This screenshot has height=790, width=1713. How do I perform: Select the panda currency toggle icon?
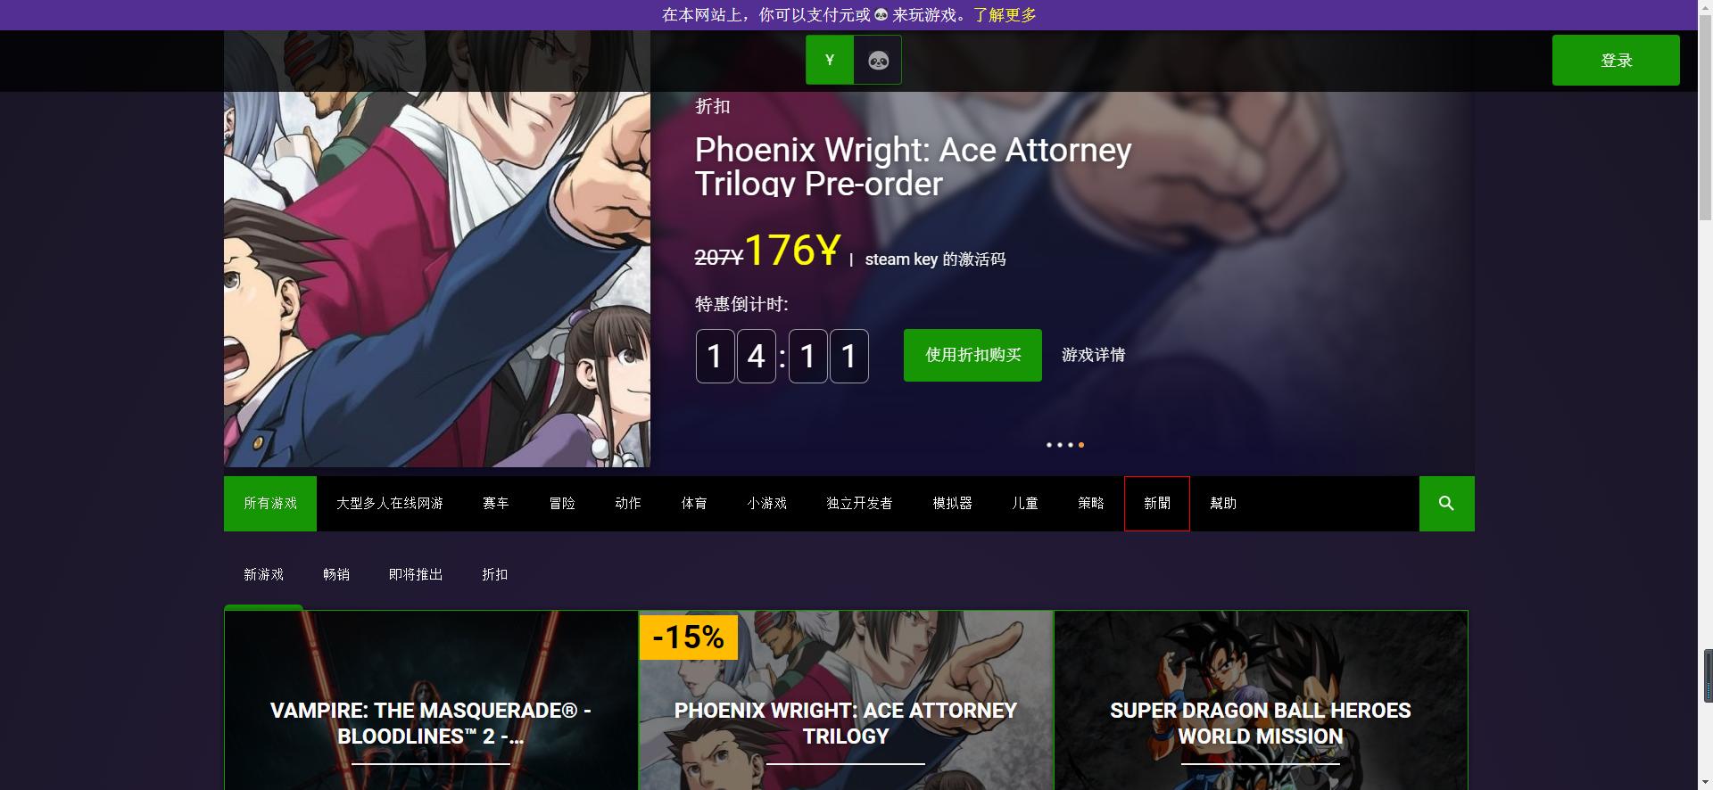[x=878, y=61]
